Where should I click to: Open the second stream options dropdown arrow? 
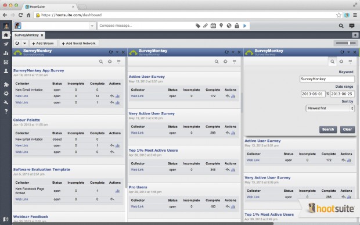(233, 52)
